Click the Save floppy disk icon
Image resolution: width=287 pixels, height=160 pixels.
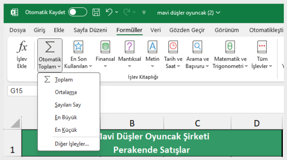96,12
